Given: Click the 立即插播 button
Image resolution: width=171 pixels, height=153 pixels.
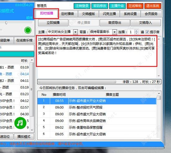Looking at the screenshot, I should point(53,23).
